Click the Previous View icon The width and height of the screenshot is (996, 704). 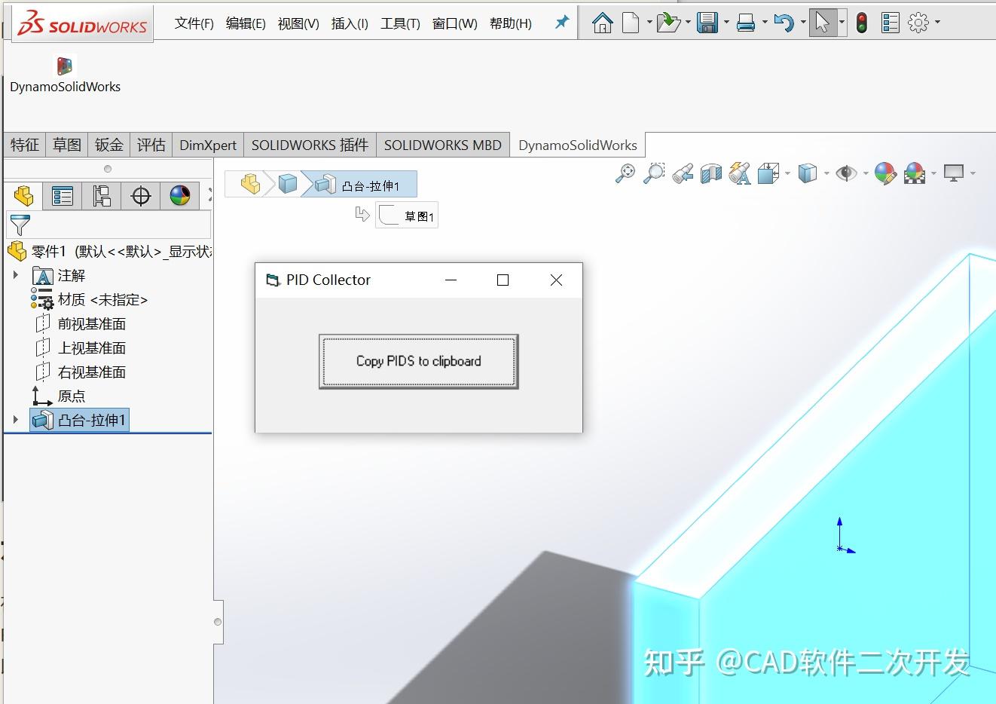pos(681,173)
